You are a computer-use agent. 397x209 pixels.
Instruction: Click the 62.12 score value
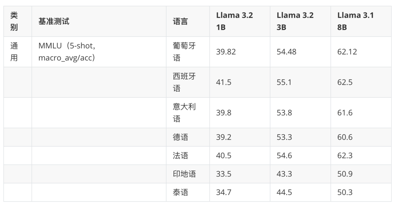[x=347, y=52]
